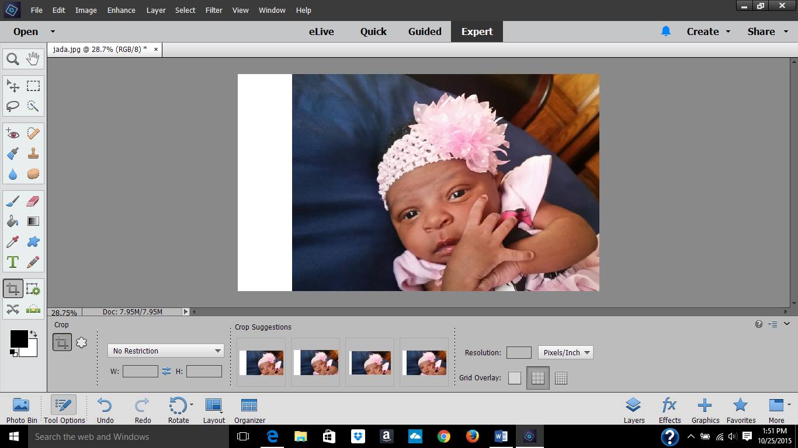
Task: Select the Hand tool
Action: (33, 58)
